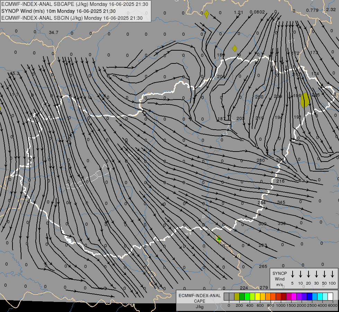339x312 pixels.
Task: Select the lime swatch right of 400
Action: [252, 297]
